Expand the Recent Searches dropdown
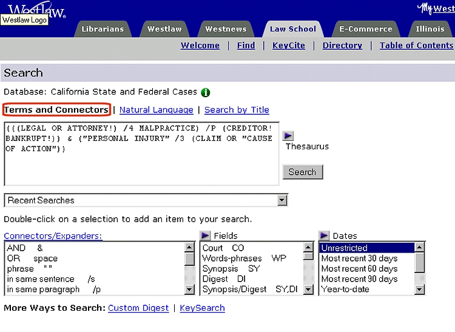The height and width of the screenshot is (332, 455). [x=281, y=200]
